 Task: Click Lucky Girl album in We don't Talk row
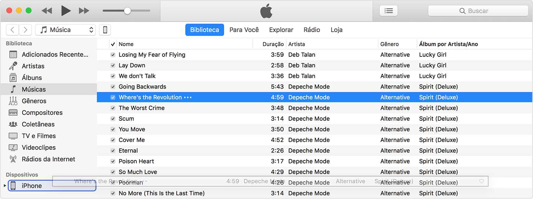coord(433,76)
